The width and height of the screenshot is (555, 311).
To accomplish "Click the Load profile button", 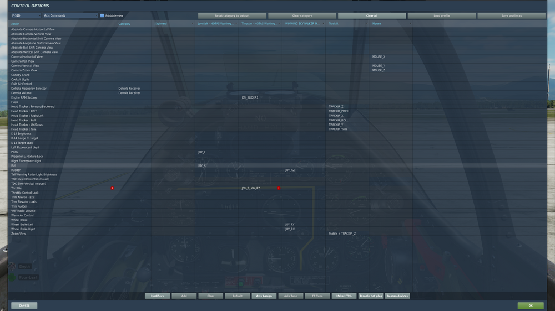I will pyautogui.click(x=441, y=15).
